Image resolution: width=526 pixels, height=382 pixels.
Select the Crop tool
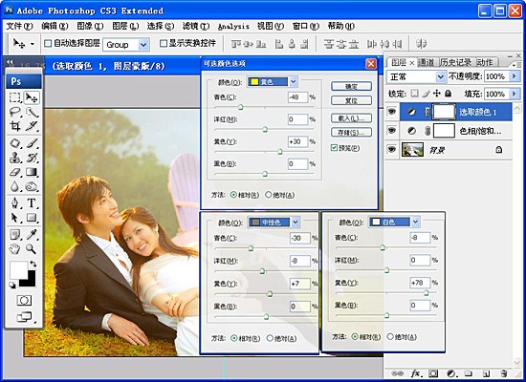click(15, 126)
